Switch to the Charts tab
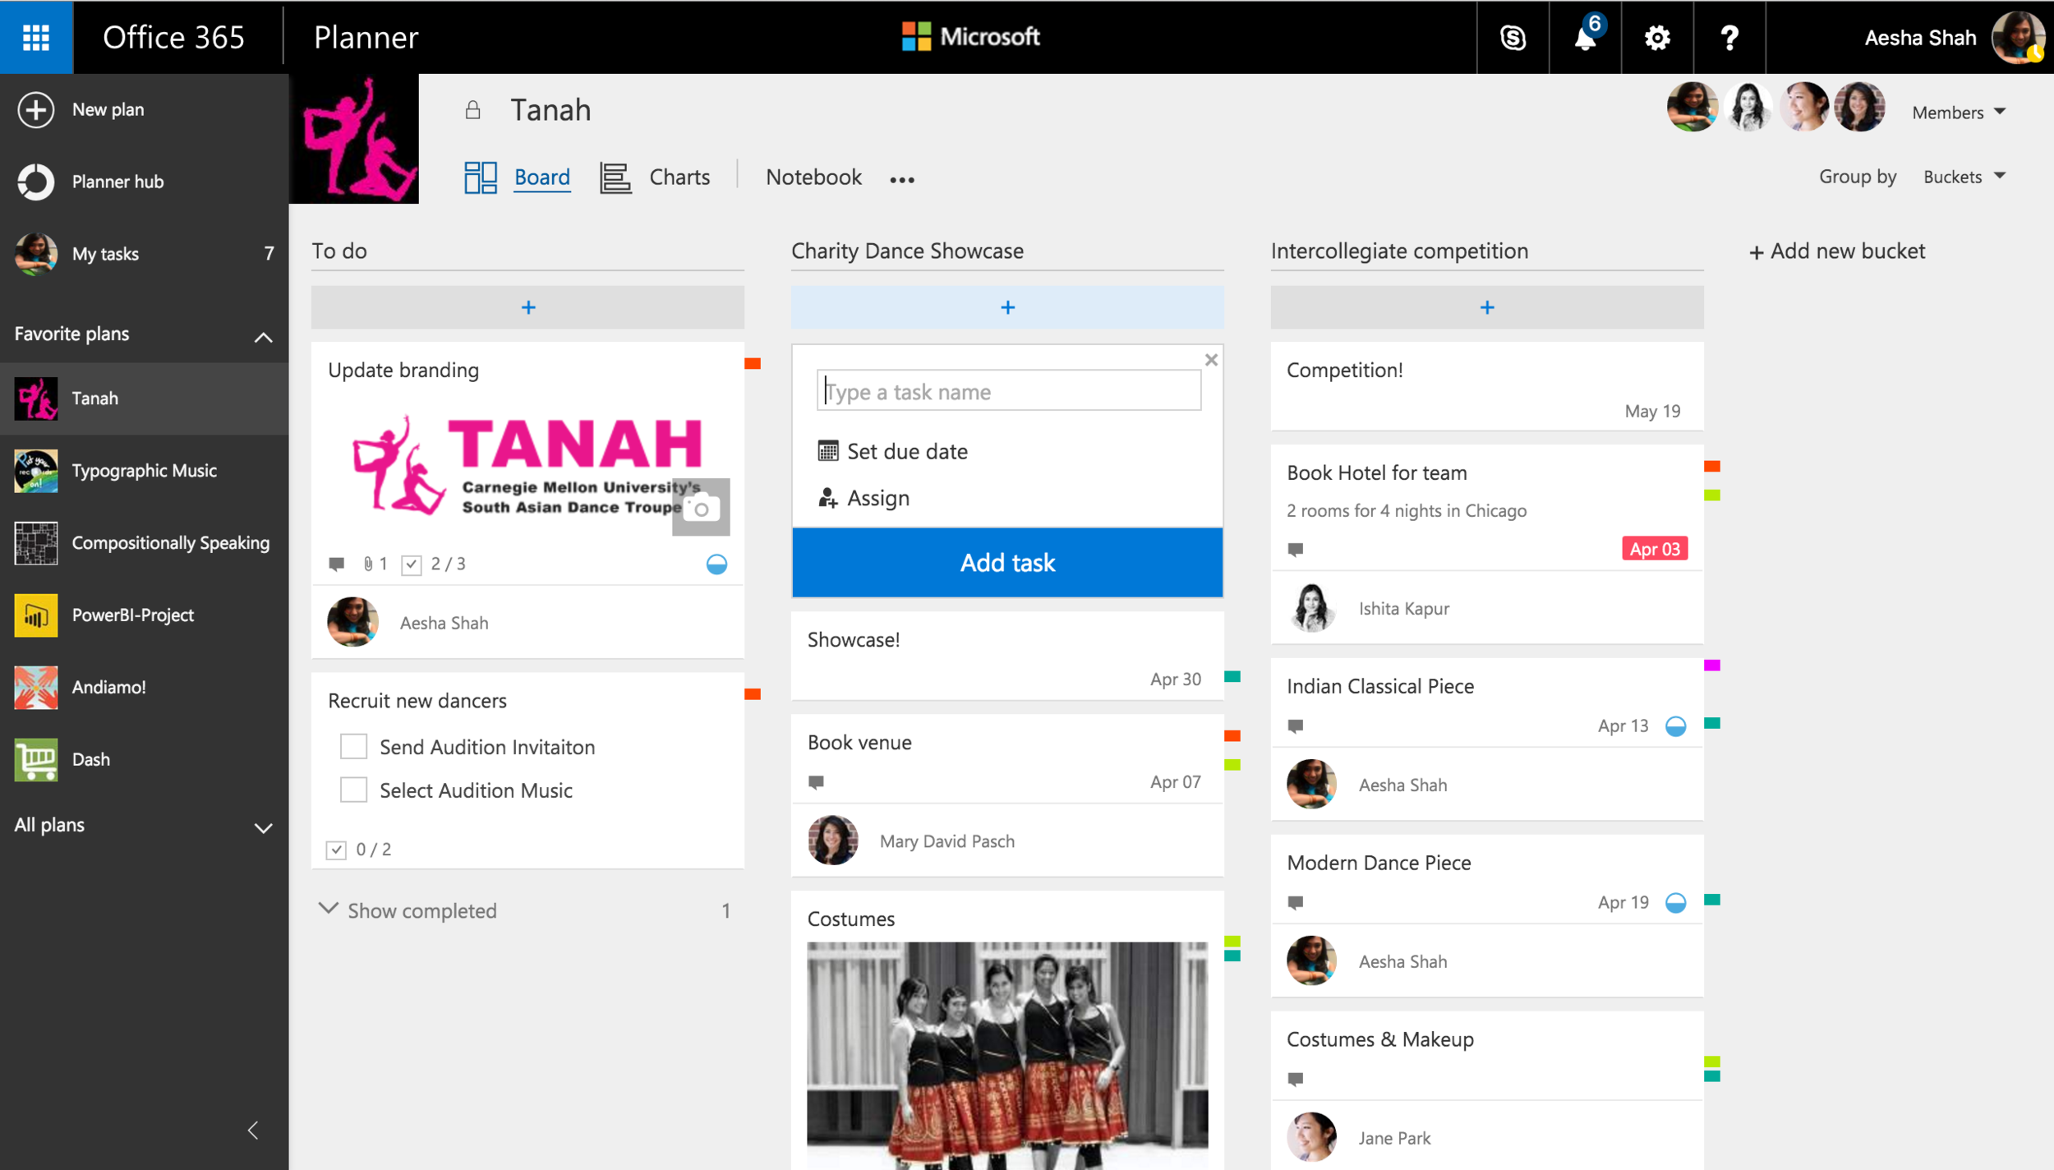 point(679,177)
